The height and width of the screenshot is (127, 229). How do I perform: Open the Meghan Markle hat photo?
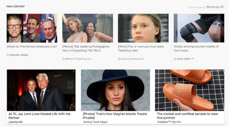[115, 90]
